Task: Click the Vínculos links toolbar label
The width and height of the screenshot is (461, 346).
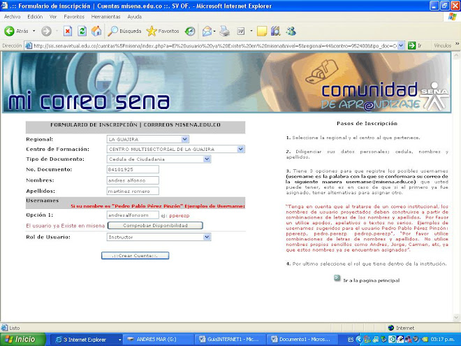Action: (x=442, y=45)
